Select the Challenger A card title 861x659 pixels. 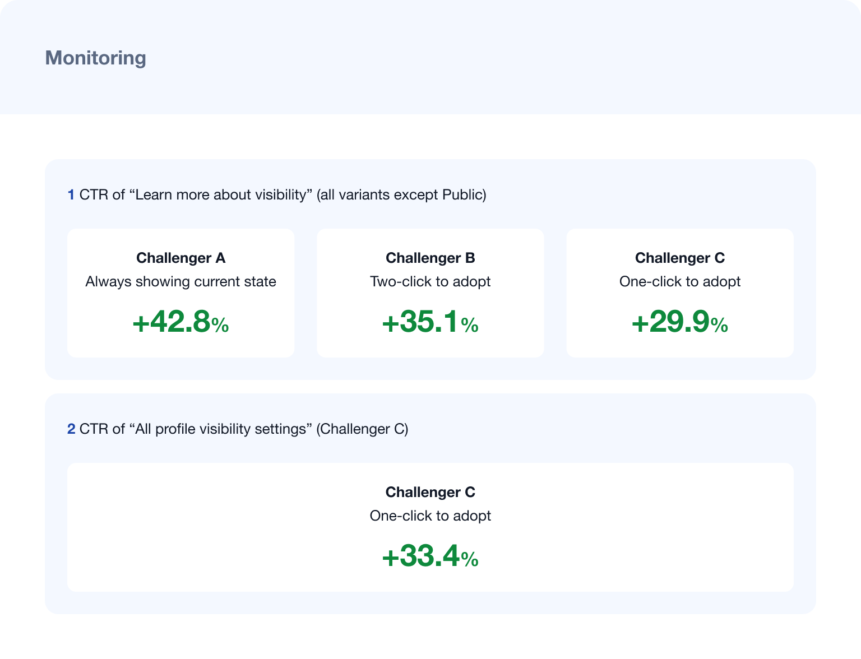click(180, 258)
